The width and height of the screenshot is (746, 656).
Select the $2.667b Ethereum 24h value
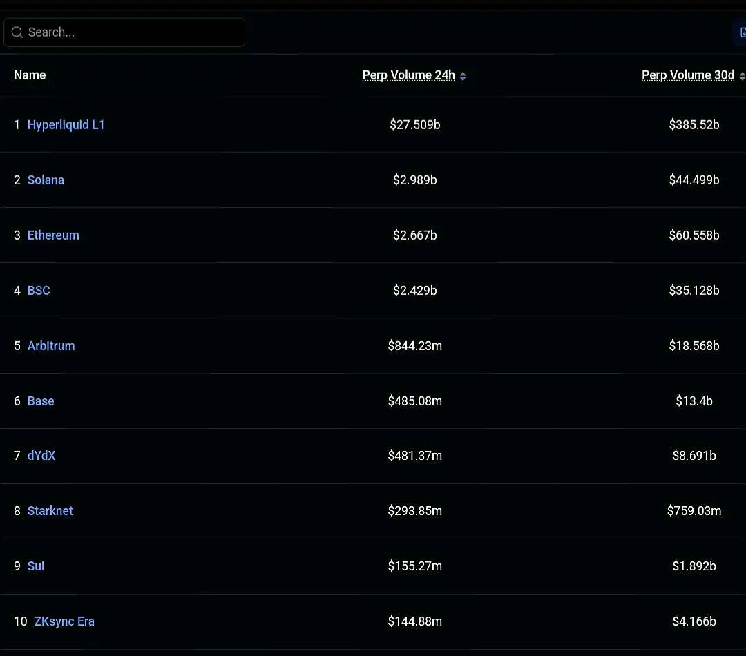(x=415, y=235)
